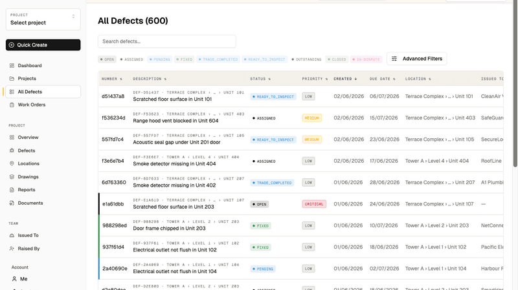Sort by CREATED column header
The width and height of the screenshot is (518, 290).
click(345, 79)
